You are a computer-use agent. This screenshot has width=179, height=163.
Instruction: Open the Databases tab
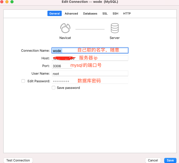pyautogui.click(x=90, y=13)
